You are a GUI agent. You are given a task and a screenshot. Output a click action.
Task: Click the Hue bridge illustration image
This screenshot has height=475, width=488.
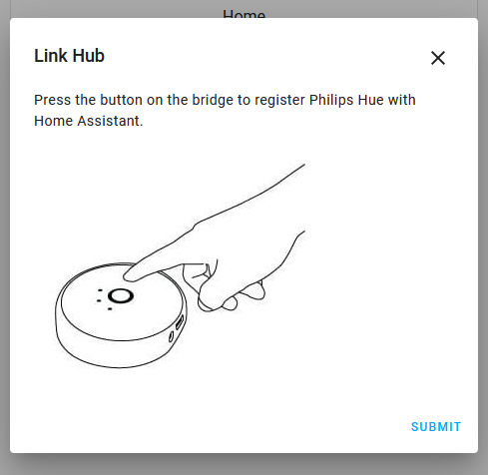[x=180, y=265]
